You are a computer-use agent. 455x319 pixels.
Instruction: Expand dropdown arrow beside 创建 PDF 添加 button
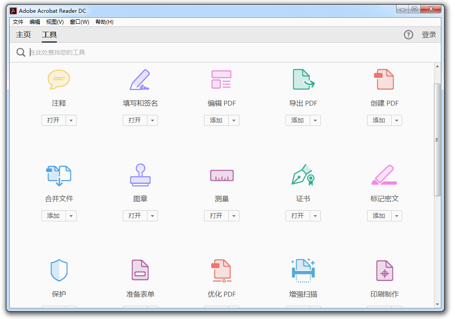coord(397,121)
